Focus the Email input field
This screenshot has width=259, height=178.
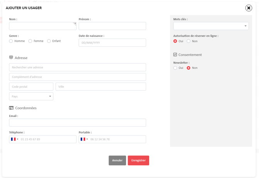77,122
